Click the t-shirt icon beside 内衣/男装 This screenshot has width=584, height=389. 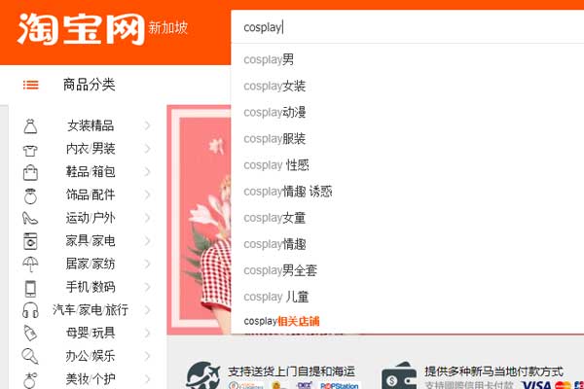click(x=30, y=151)
